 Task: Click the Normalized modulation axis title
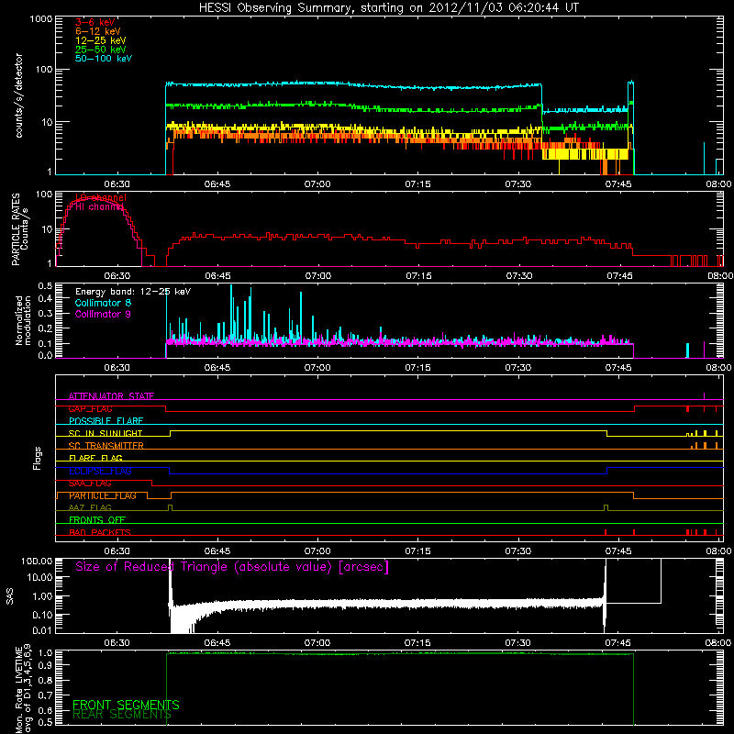coord(24,320)
